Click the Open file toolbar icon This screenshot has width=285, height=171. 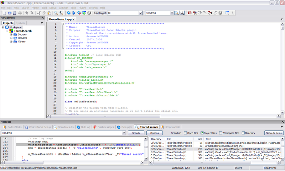tap(10, 13)
